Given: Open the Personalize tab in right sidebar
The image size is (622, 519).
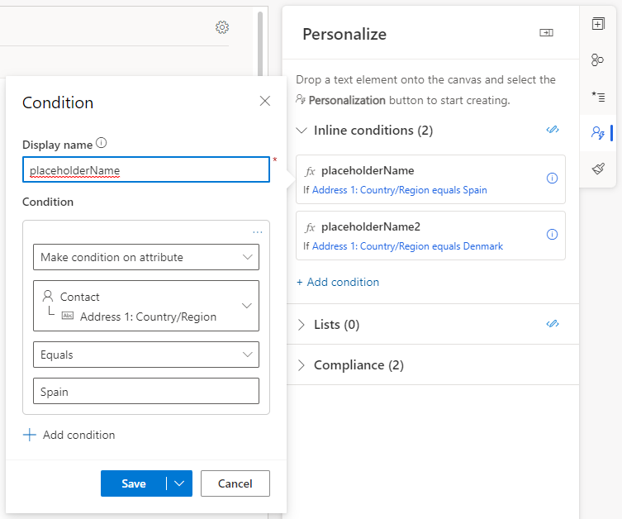Looking at the screenshot, I should (598, 132).
